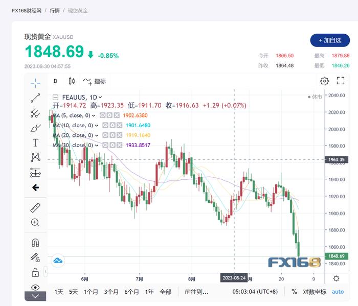
Task: Toggle magnet snap mode
Action: click(x=35, y=242)
